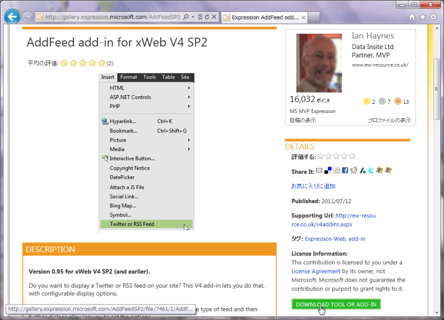The height and width of the screenshot is (320, 444).
Task: Open the Supporting Url ew-resource link
Action: tap(333, 220)
